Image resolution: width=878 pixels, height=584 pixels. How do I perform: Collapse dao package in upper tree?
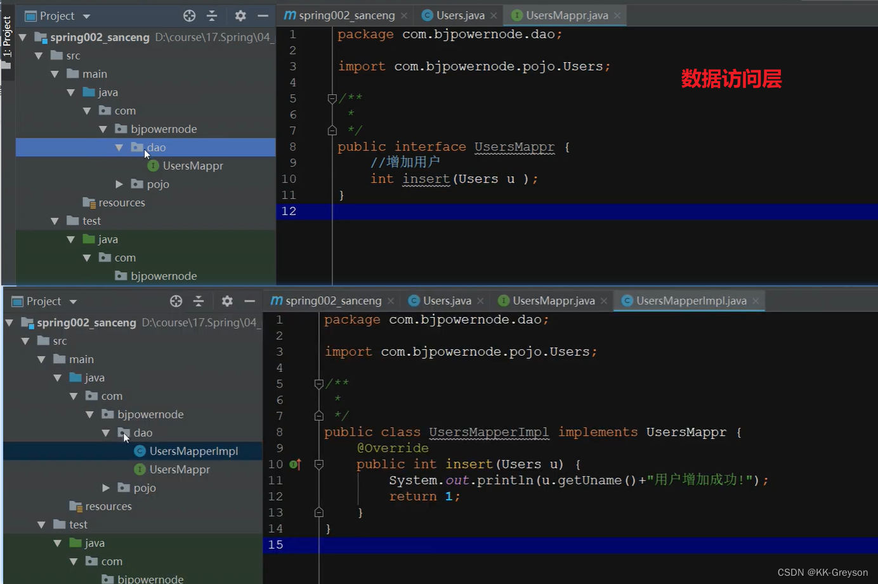(119, 148)
